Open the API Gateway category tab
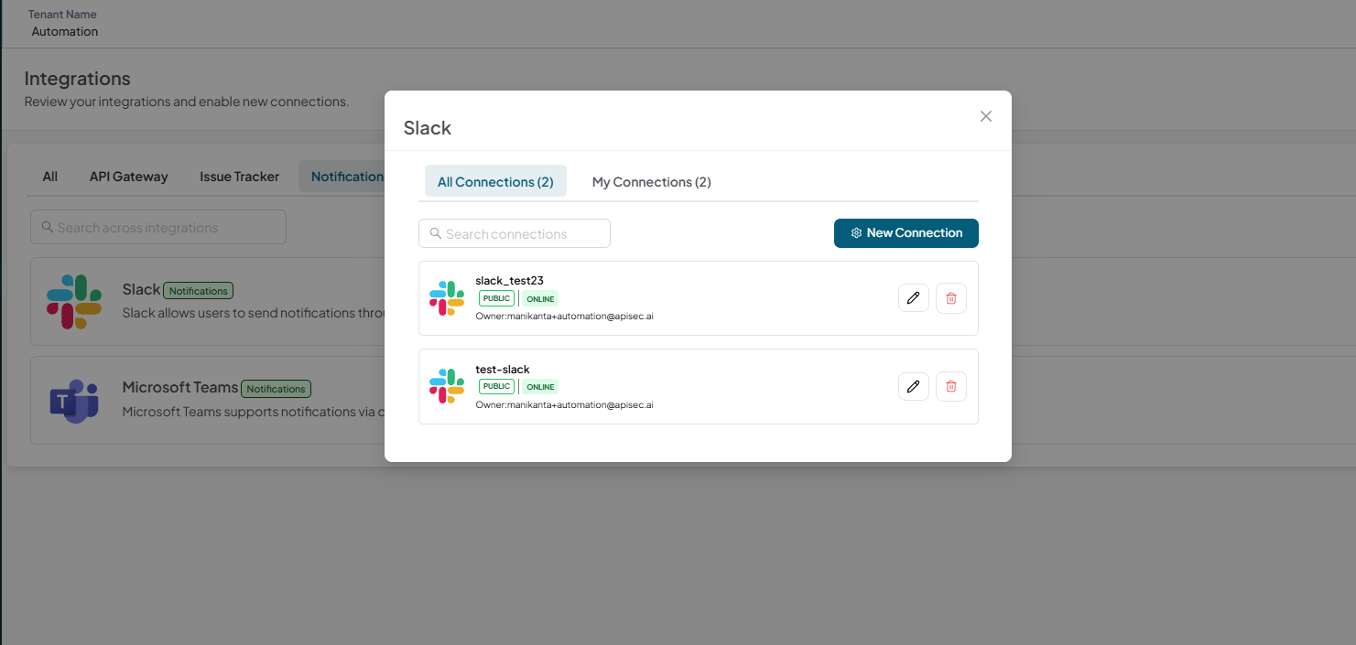This screenshot has width=1356, height=645. (129, 177)
